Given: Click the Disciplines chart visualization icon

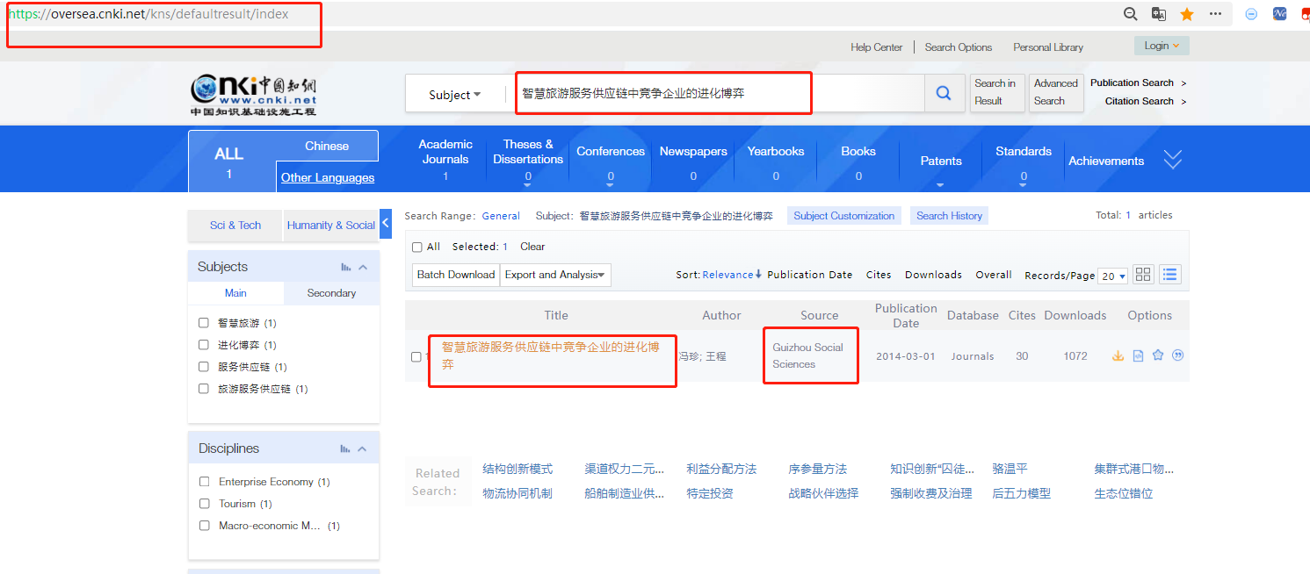Looking at the screenshot, I should point(346,448).
